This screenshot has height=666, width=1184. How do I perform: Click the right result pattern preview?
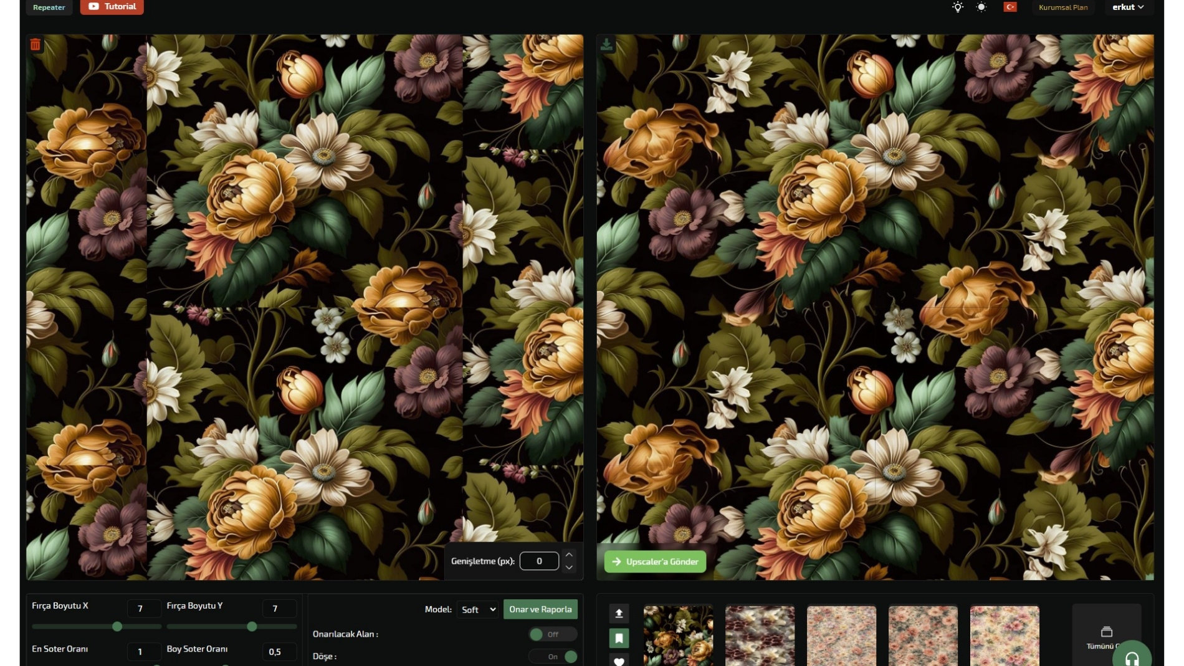pos(875,307)
